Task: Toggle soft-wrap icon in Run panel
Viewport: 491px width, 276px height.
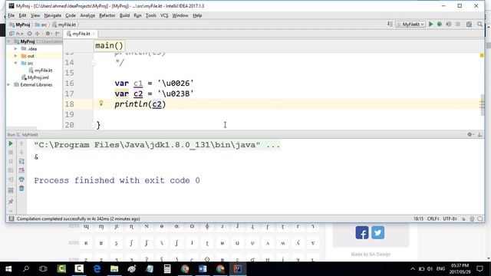Action: click(x=21, y=162)
